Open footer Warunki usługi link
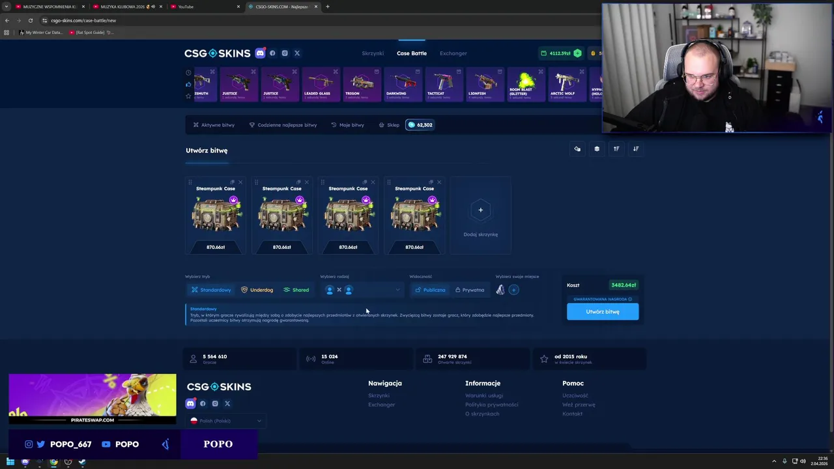Viewport: 834px width, 469px height. tap(484, 395)
